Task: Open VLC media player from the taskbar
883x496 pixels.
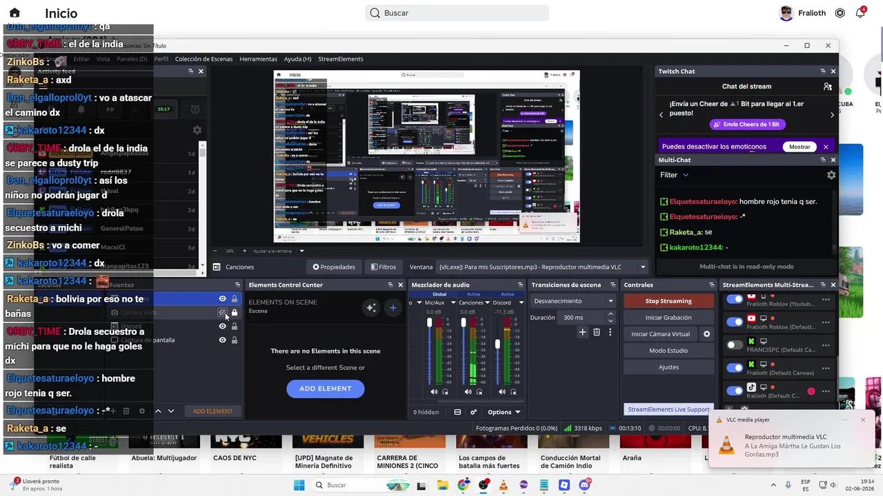Action: pos(504,485)
